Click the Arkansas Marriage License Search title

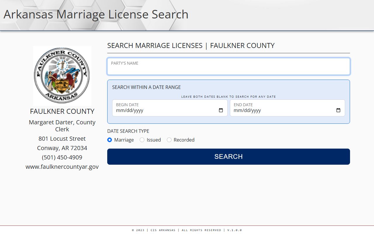tap(96, 14)
